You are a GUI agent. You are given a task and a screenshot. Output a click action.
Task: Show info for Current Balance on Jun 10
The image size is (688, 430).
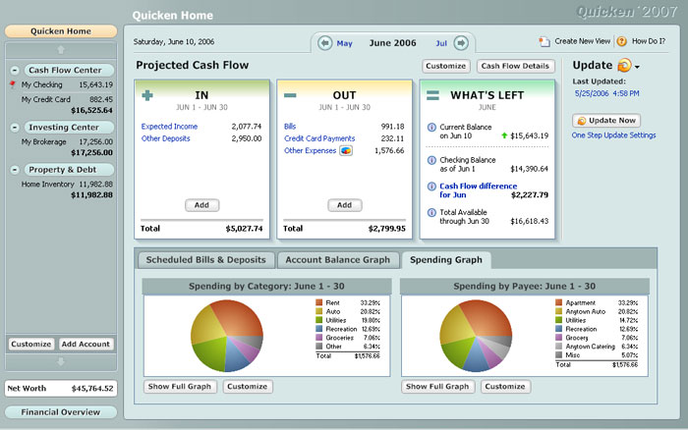[431, 127]
